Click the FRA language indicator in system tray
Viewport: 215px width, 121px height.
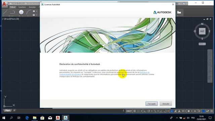click(193, 118)
